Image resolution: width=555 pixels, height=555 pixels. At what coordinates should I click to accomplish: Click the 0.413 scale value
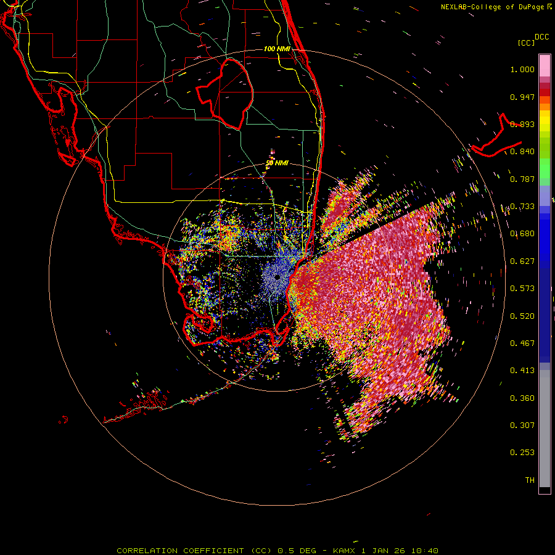522,371
